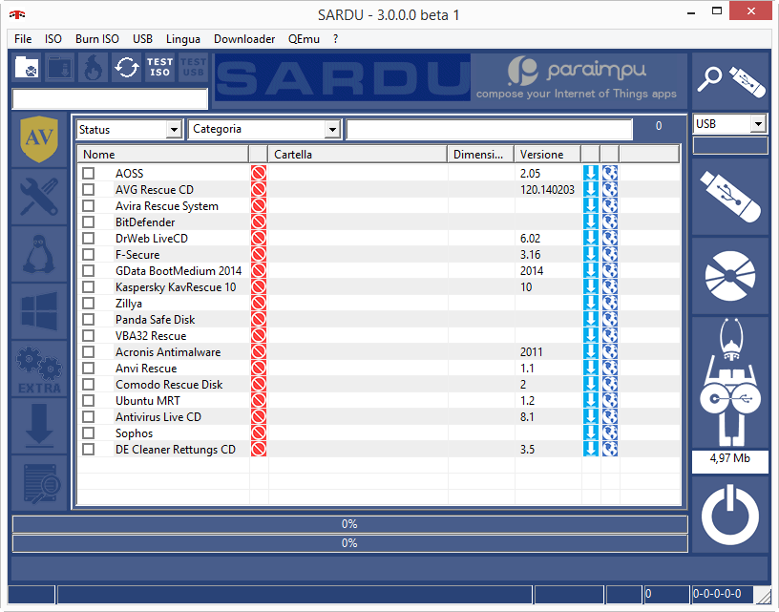779x612 pixels.
Task: Open the ISO menu
Action: pos(53,39)
